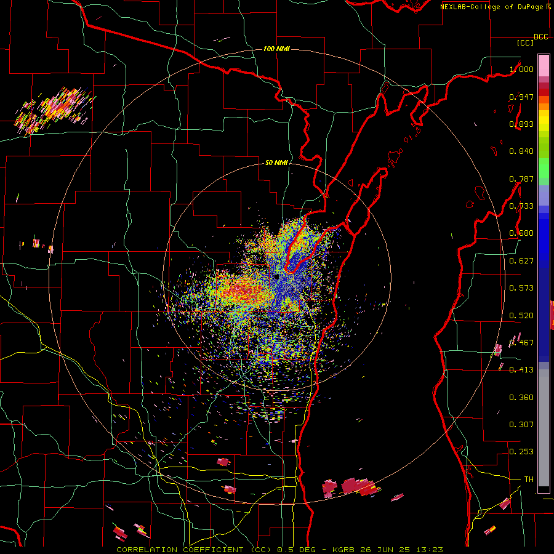Select the 0.733 scale value

pos(521,206)
